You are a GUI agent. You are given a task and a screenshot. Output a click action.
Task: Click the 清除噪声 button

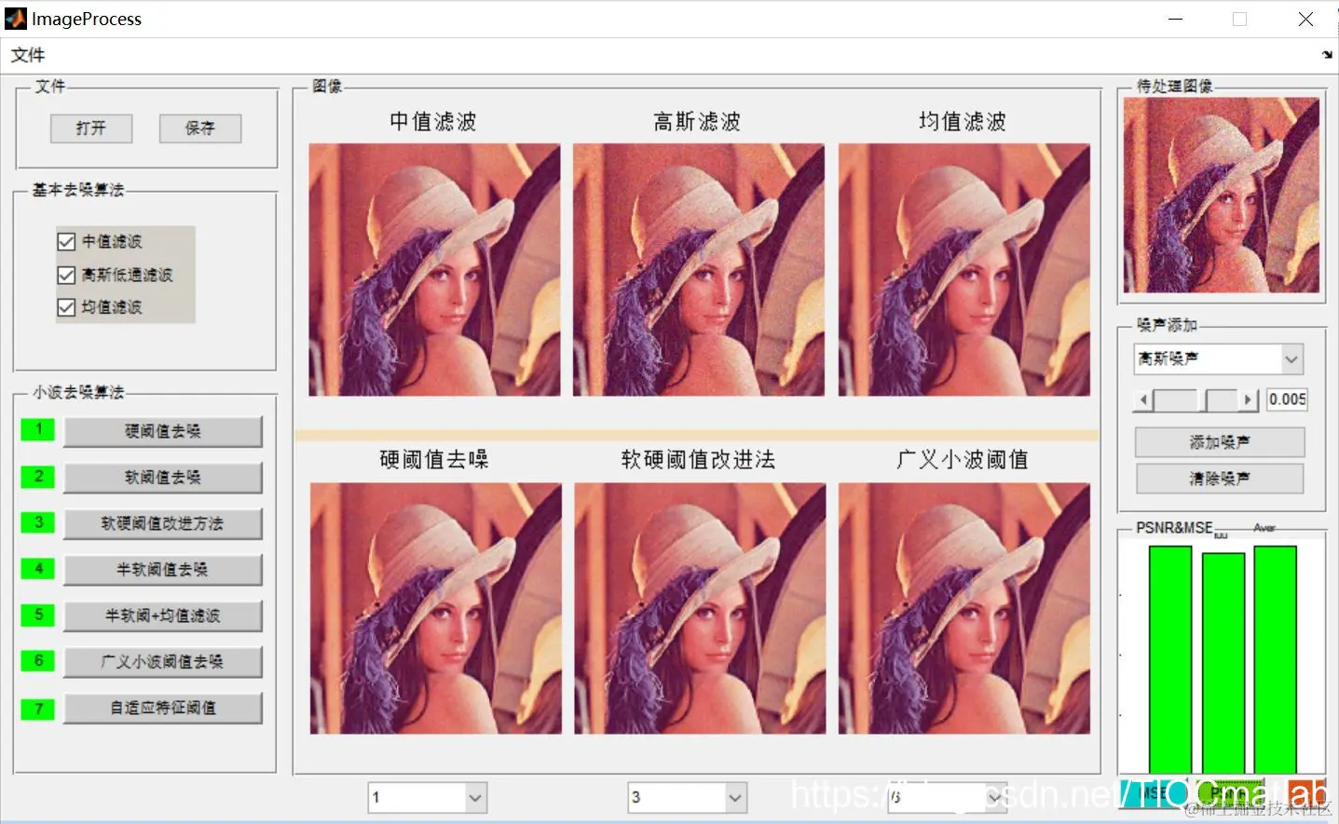(1220, 479)
